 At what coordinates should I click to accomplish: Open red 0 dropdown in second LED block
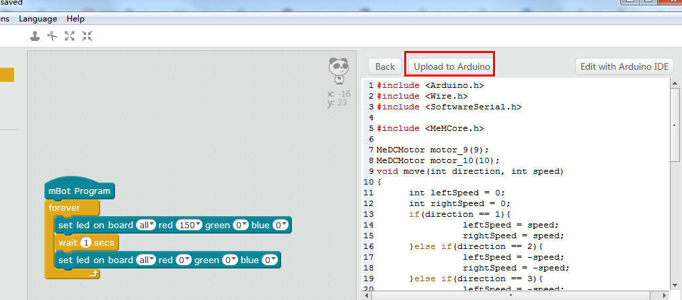pyautogui.click(x=184, y=260)
